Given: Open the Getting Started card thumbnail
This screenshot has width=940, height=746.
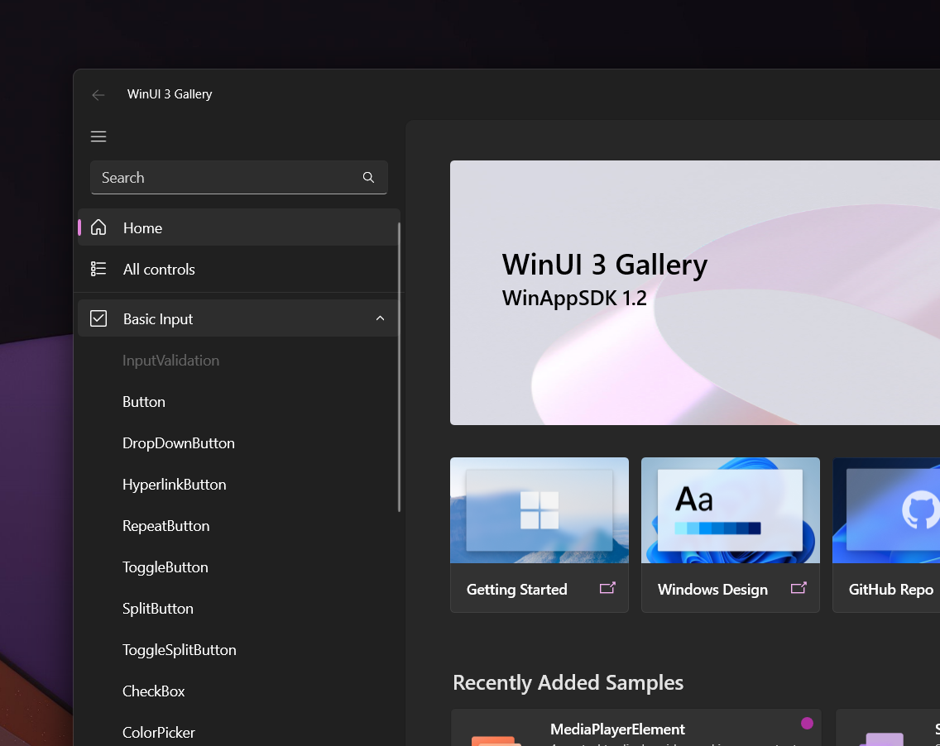Looking at the screenshot, I should (539, 510).
